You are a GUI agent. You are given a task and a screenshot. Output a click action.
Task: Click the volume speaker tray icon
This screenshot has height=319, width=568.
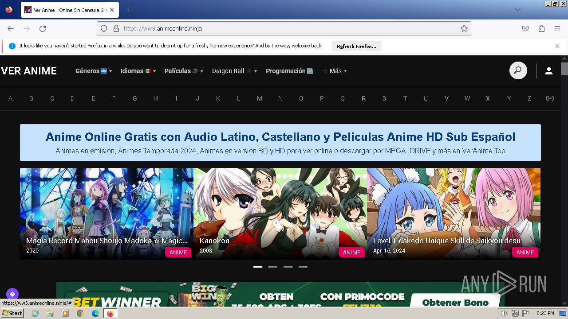(x=505, y=314)
